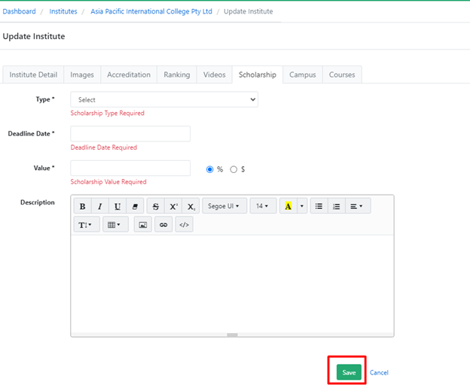Switch to the Courses tab
The width and height of the screenshot is (470, 388).
(342, 74)
